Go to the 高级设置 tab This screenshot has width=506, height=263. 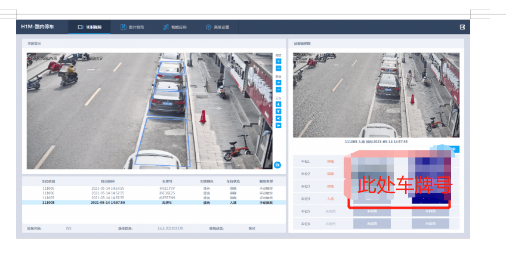[x=217, y=27]
